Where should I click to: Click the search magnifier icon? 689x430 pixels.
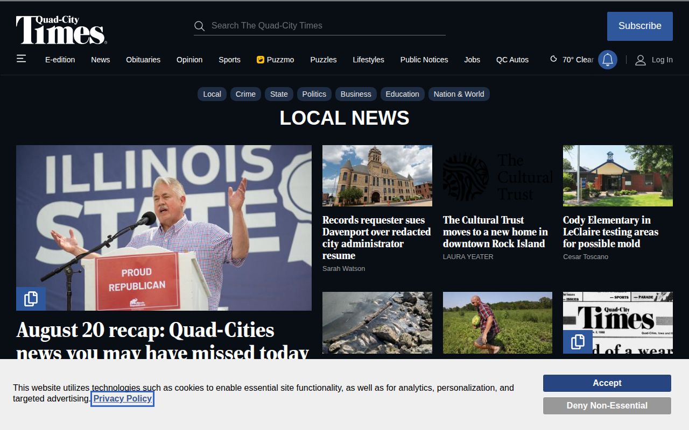point(199,26)
